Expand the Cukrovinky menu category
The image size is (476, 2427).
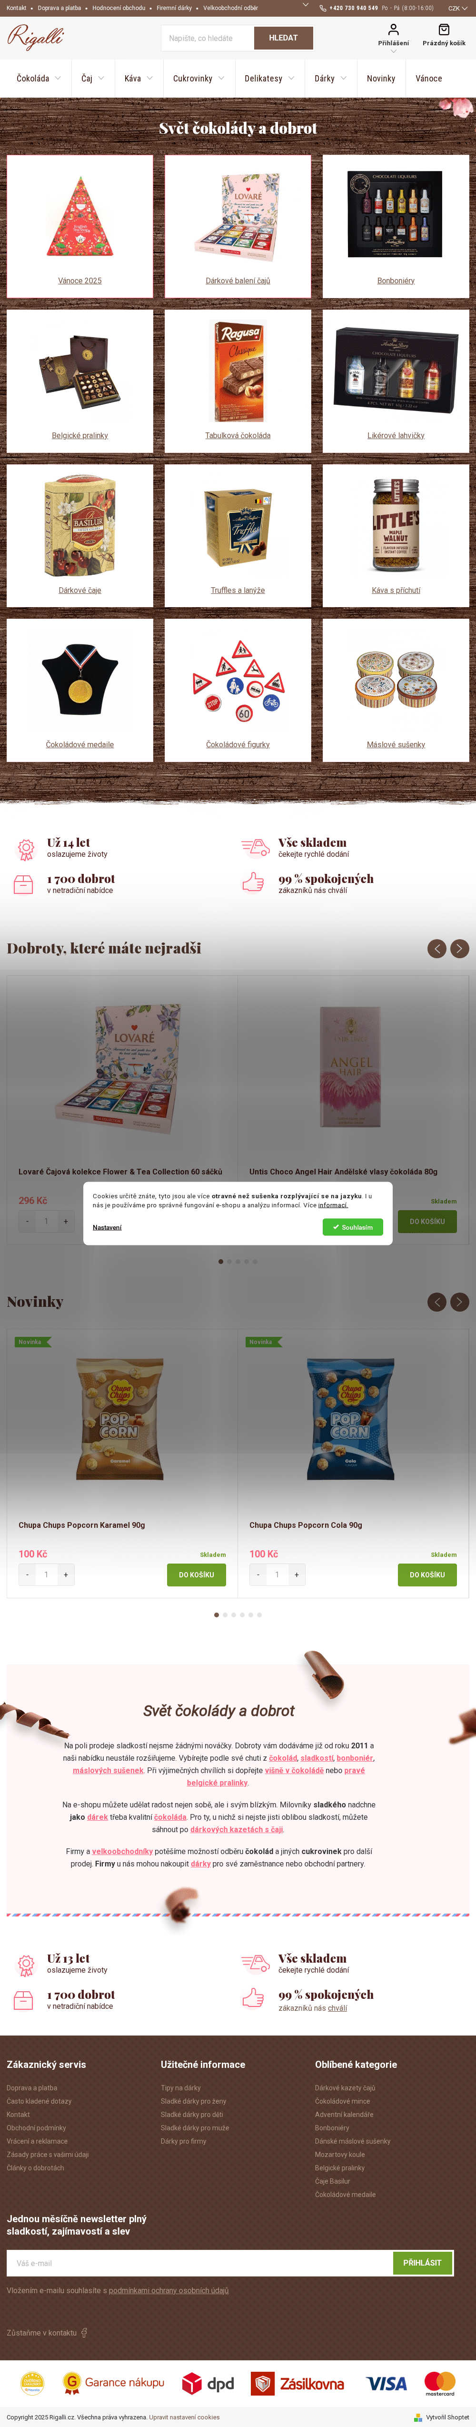point(198,78)
